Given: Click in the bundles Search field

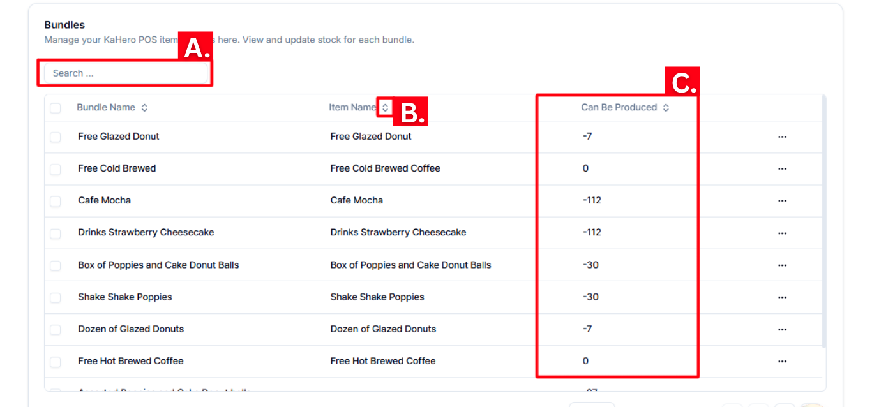Looking at the screenshot, I should tap(126, 73).
